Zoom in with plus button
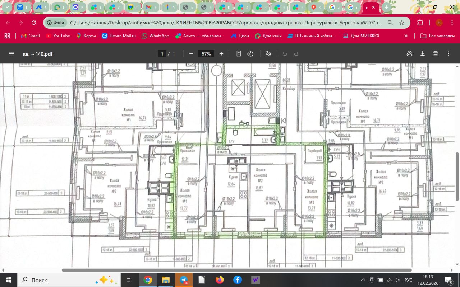The image size is (460, 287). pos(221,54)
